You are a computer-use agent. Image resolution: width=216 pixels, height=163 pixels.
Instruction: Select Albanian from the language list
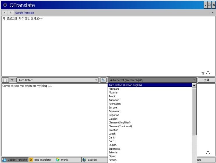click(150, 93)
